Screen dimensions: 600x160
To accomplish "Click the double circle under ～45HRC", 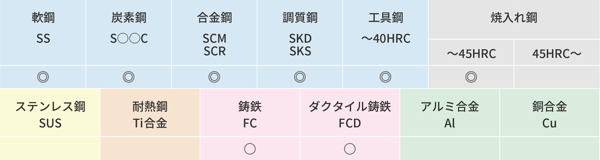I will 471,77.
